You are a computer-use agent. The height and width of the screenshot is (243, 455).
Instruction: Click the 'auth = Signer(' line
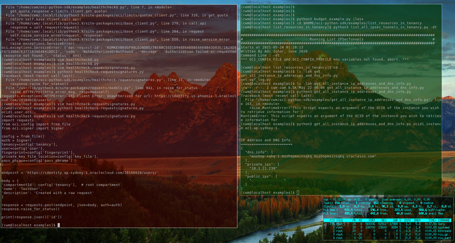pos(16,140)
